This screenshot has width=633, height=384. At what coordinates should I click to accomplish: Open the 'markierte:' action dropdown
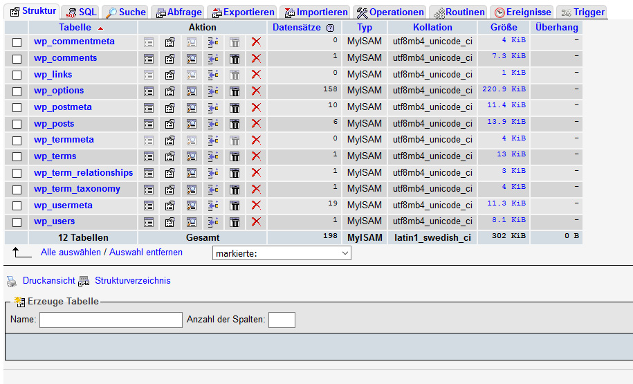click(282, 253)
